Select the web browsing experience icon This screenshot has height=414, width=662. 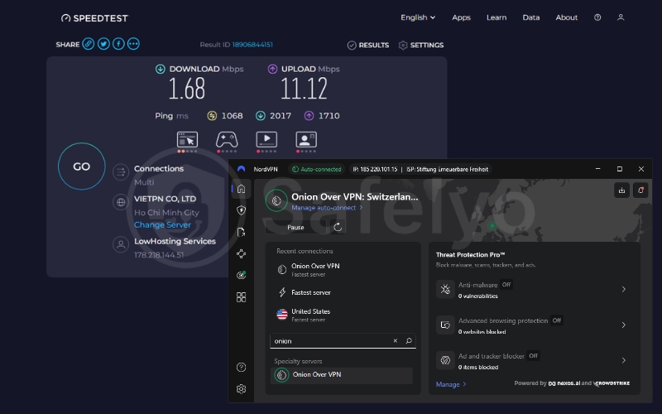click(187, 140)
